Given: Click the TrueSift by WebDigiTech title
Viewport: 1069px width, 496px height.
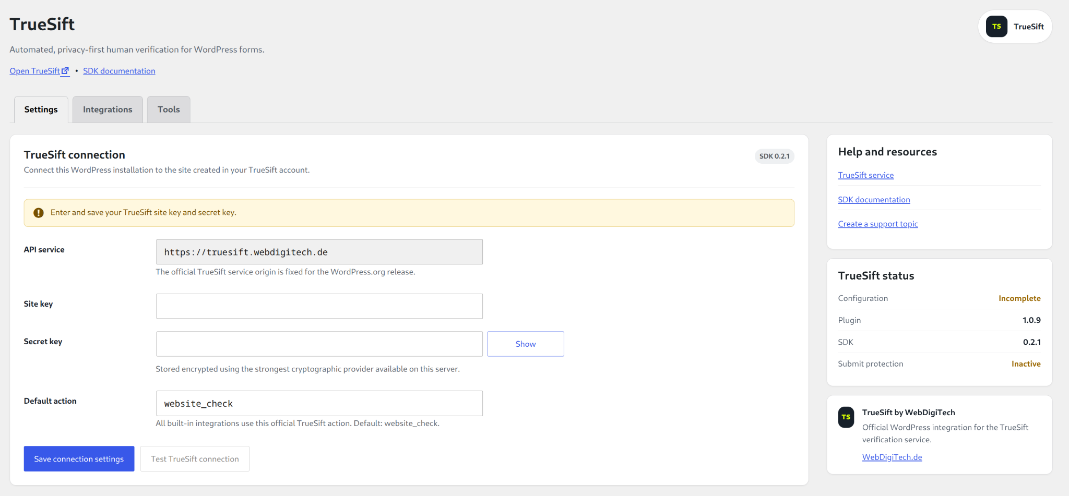Looking at the screenshot, I should point(909,413).
